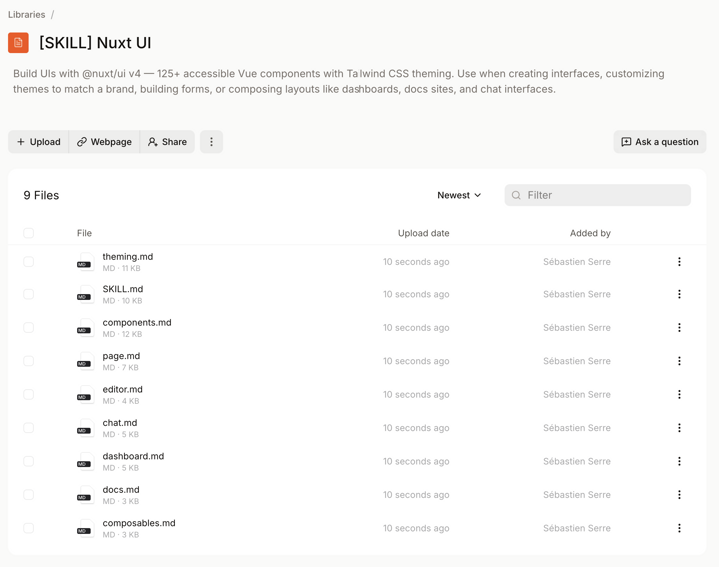This screenshot has height=567, width=719.
Task: Open the kebab menu for dashboard.md
Action: [x=679, y=461]
